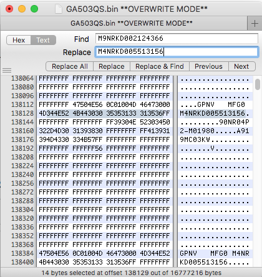
Task: Jump to Next match
Action: pos(241,66)
